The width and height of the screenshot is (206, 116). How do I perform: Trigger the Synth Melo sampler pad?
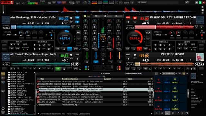[x=175, y=107]
